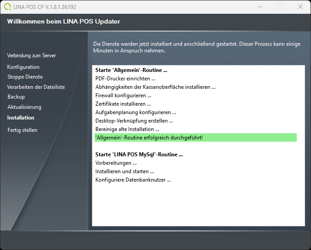Viewport: 311px width, 250px height.
Task: Click 'Vorbereitungen ...' log line
Action: [116, 163]
